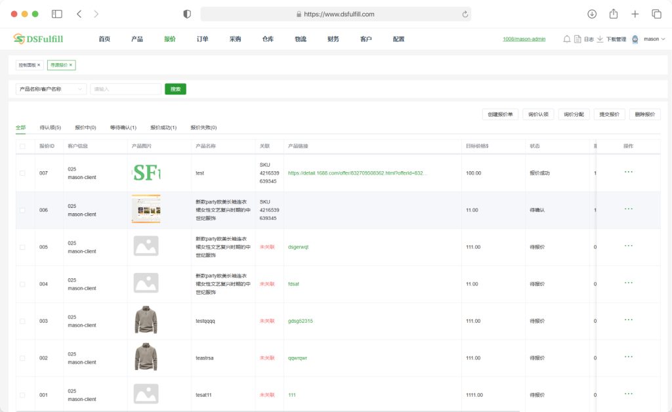The image size is (672, 412).
Task: Click the 请输入 search text field
Action: pos(125,89)
